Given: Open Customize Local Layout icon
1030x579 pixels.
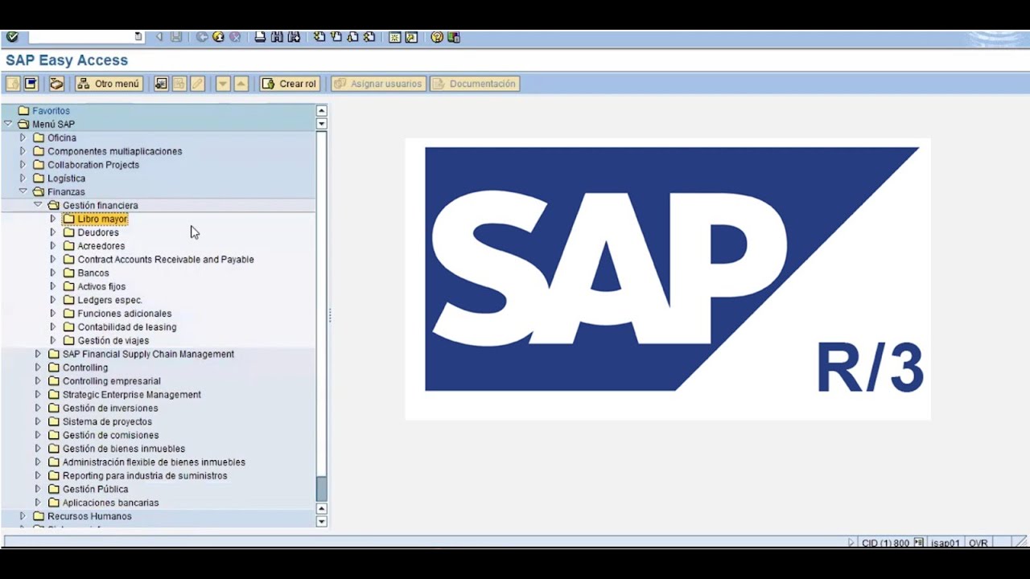Looking at the screenshot, I should [454, 37].
